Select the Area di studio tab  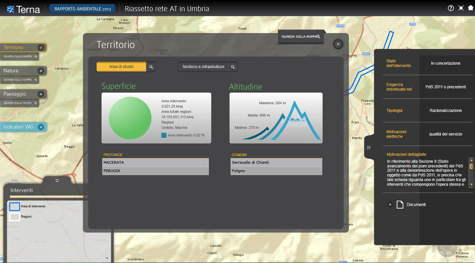point(122,67)
